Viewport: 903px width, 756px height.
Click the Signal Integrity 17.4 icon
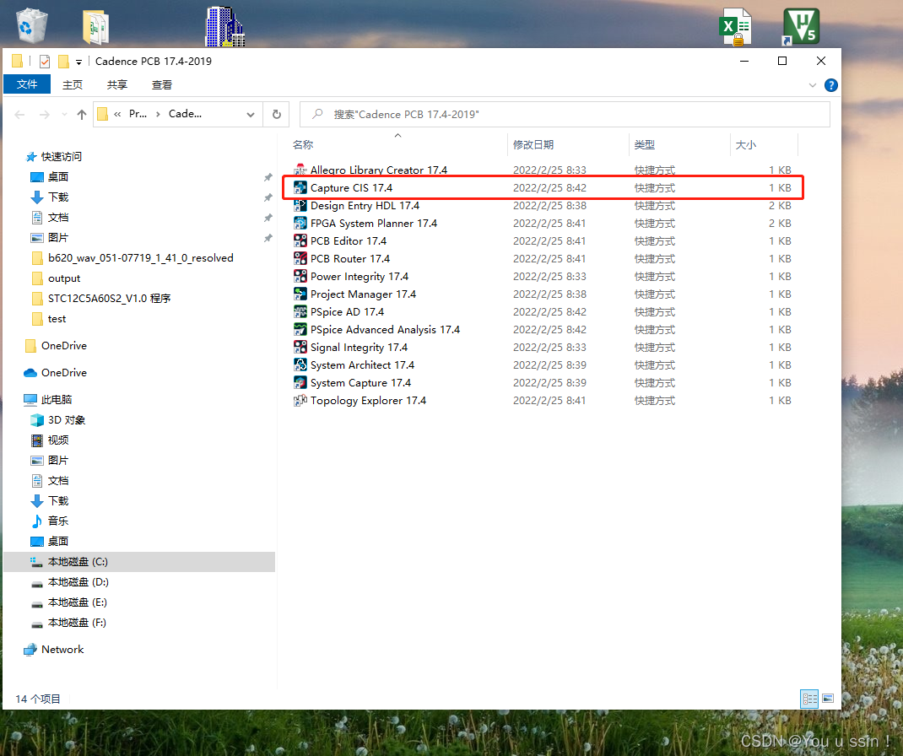tap(300, 347)
